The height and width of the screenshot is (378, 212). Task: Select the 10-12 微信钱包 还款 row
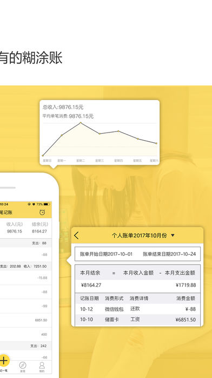click(137, 309)
